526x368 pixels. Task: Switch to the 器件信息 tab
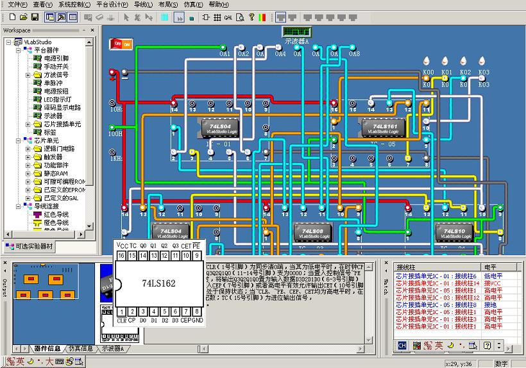[47, 349]
